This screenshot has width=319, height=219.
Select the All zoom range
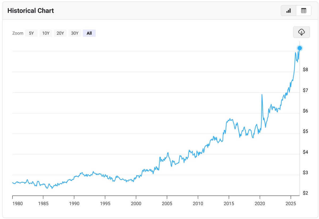(89, 33)
